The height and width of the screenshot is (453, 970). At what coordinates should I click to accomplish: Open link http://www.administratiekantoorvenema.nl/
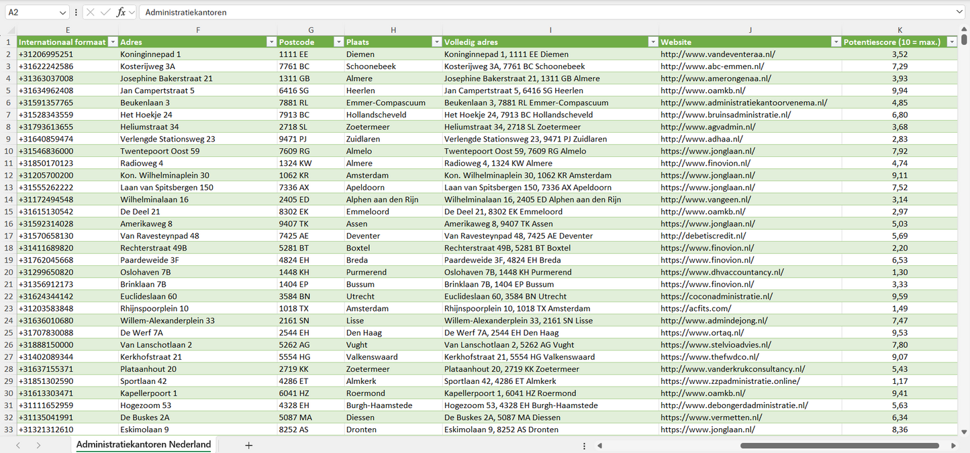pyautogui.click(x=744, y=103)
